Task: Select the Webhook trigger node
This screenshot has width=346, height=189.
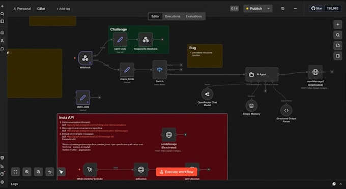Action: tap(85, 58)
